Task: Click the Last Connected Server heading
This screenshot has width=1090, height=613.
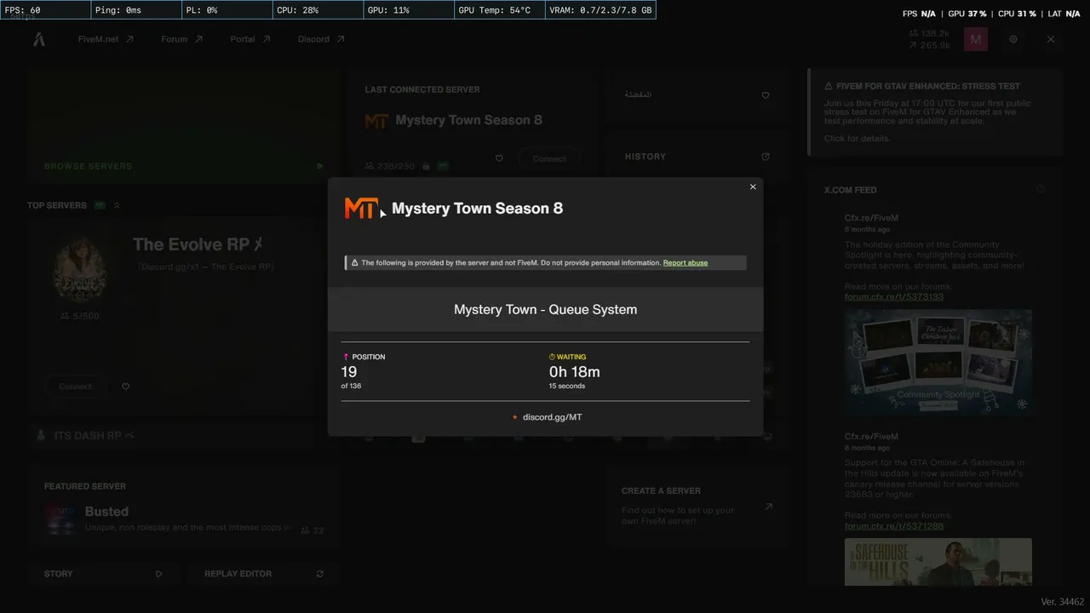Action: pyautogui.click(x=422, y=89)
